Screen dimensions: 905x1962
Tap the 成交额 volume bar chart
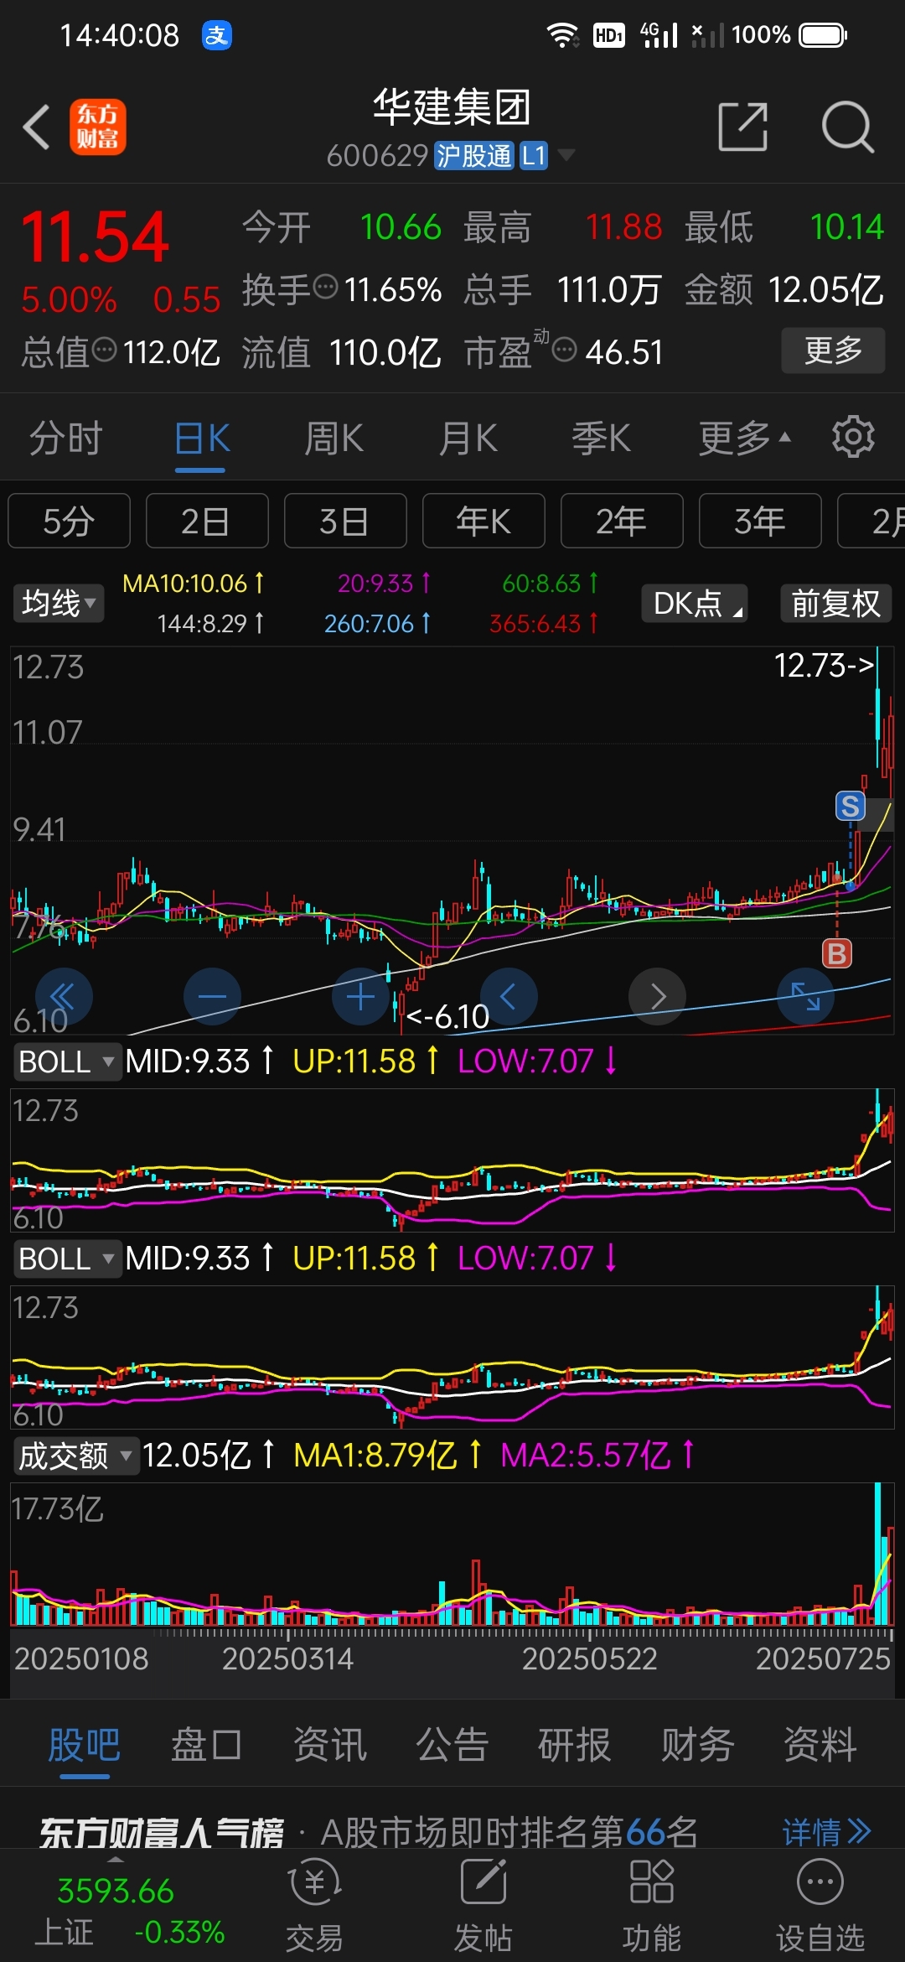(452, 1554)
